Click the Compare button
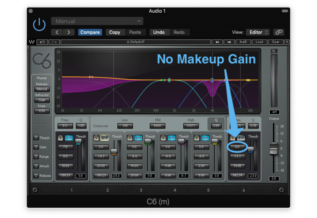Image resolution: width=317 pixels, height=218 pixels. click(x=90, y=33)
